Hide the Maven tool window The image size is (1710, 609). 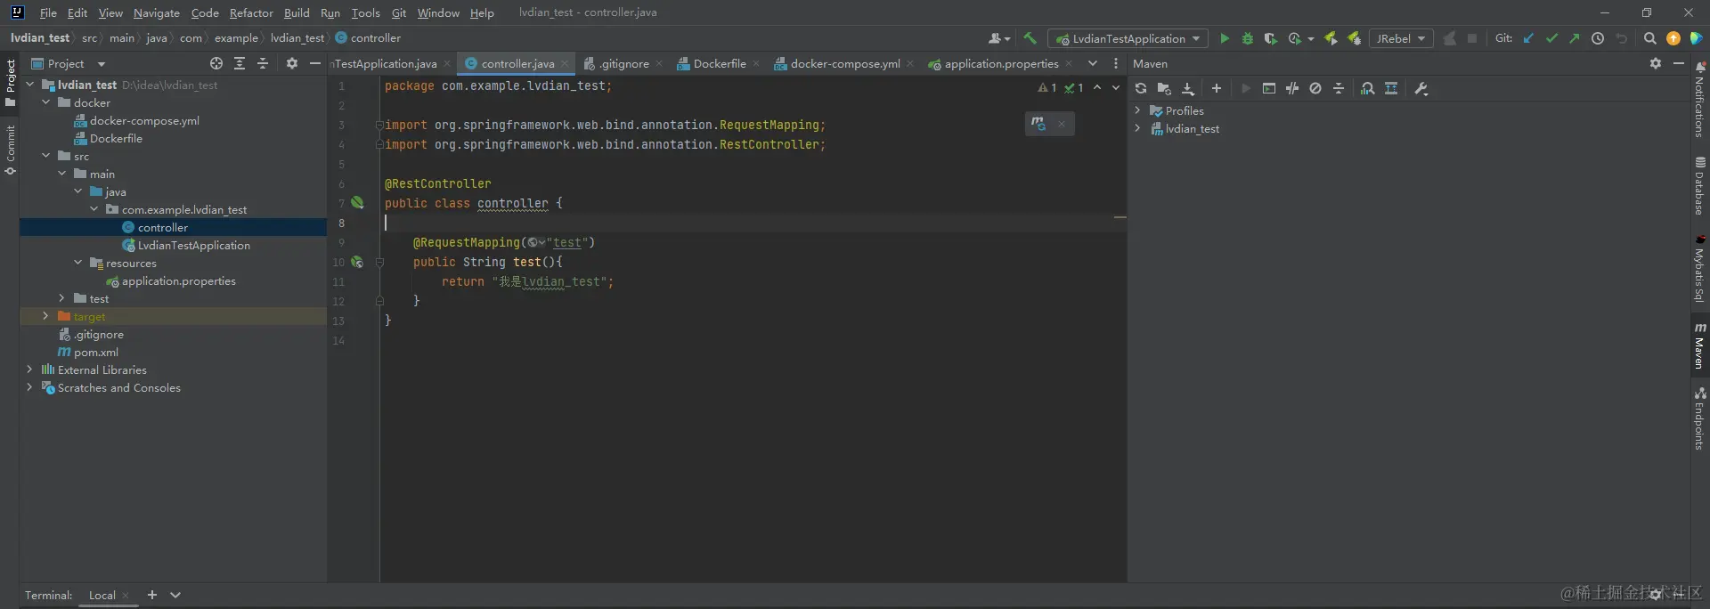[1679, 63]
